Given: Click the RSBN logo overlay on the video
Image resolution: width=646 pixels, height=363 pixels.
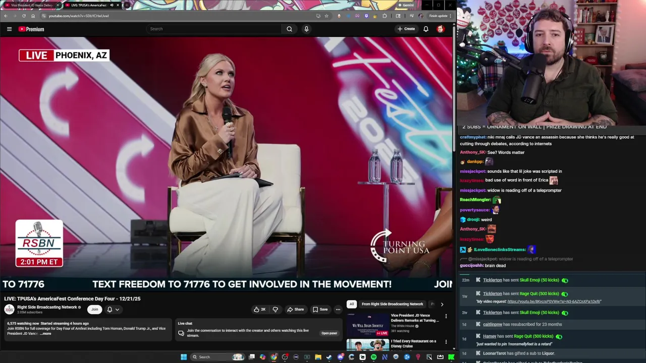Looking at the screenshot, I should (x=39, y=244).
